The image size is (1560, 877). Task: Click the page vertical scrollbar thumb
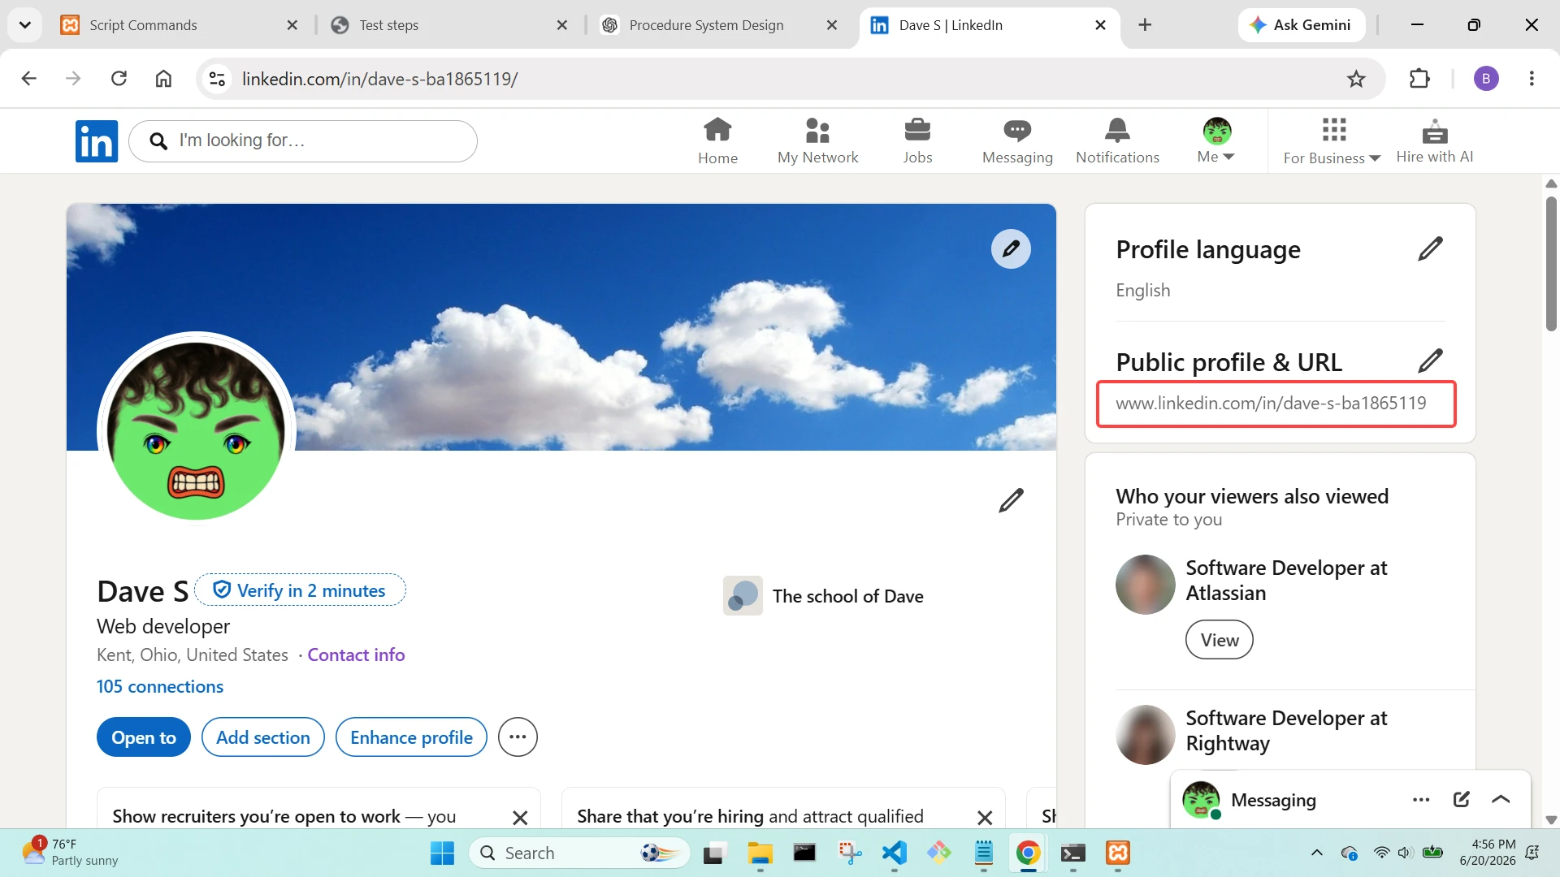pos(1551,264)
